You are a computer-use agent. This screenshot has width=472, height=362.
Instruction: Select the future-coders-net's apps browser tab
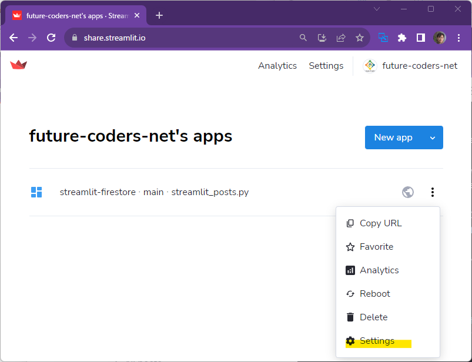coord(76,16)
